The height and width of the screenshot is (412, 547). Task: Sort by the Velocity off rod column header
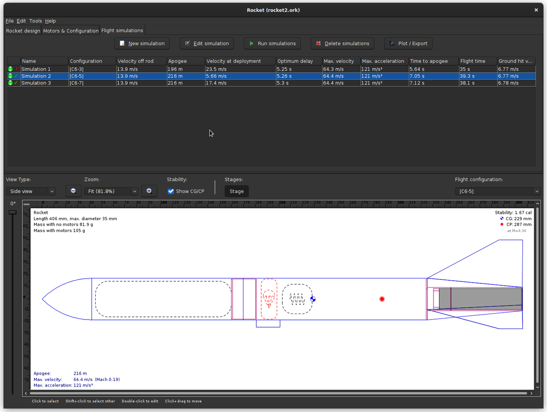[x=141, y=61]
